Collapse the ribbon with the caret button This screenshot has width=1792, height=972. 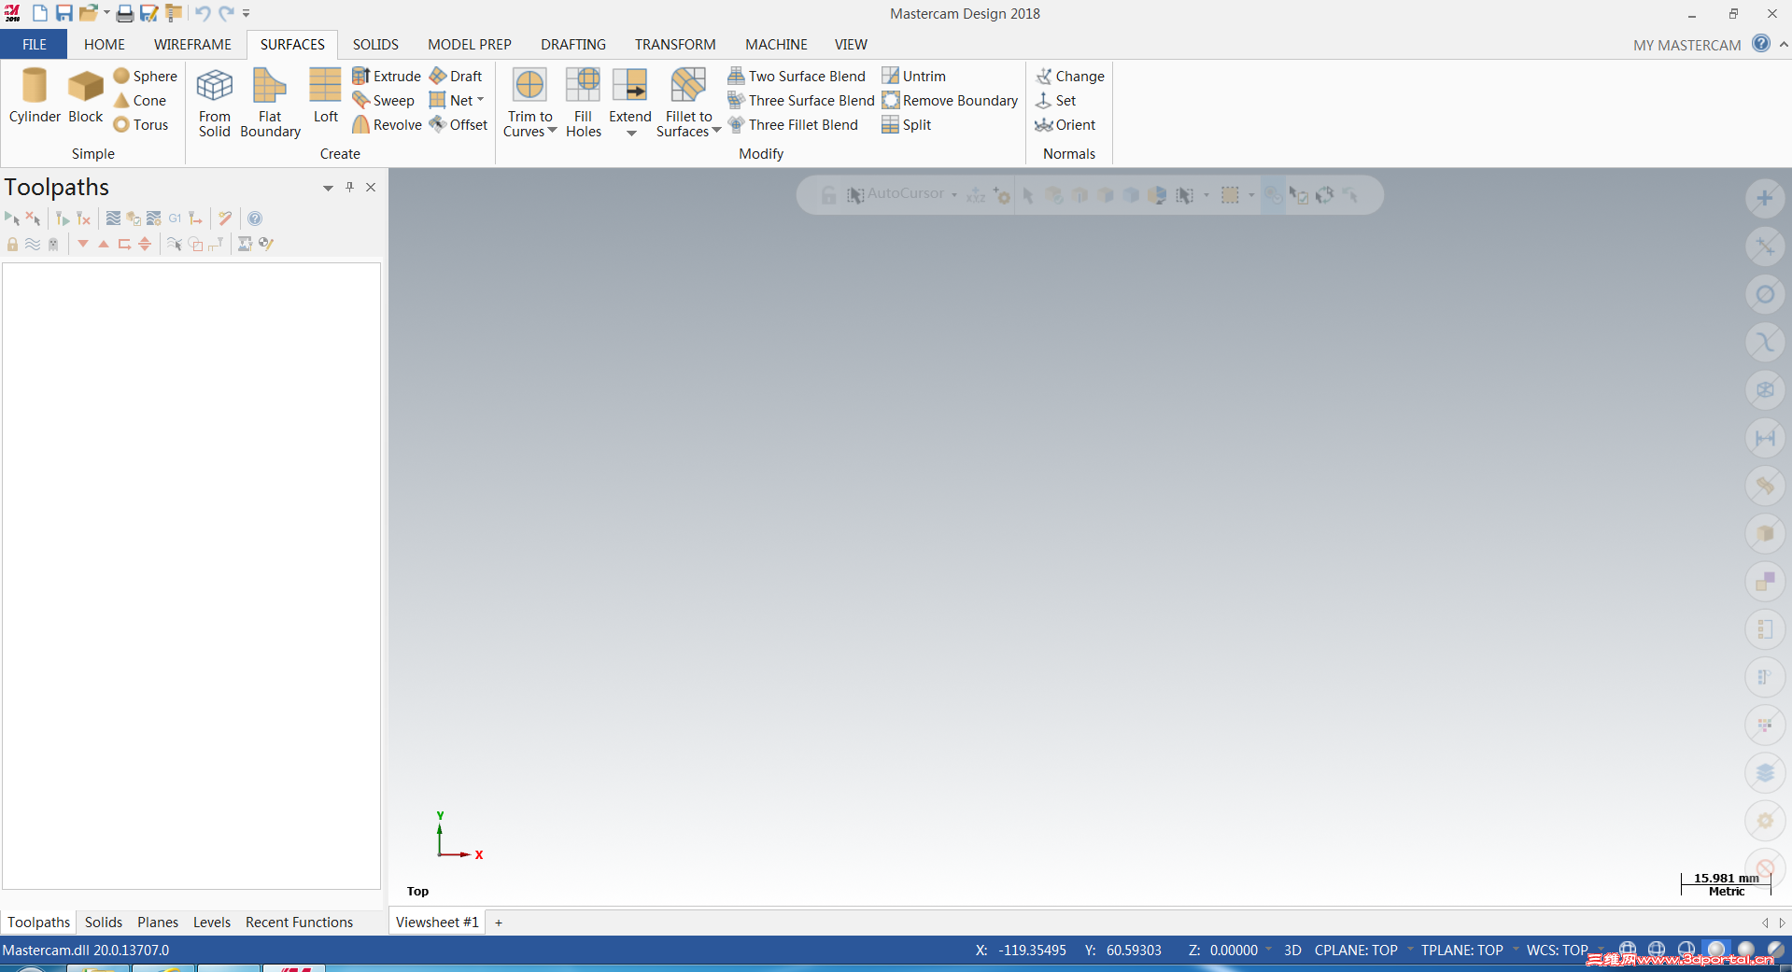coord(1784,44)
